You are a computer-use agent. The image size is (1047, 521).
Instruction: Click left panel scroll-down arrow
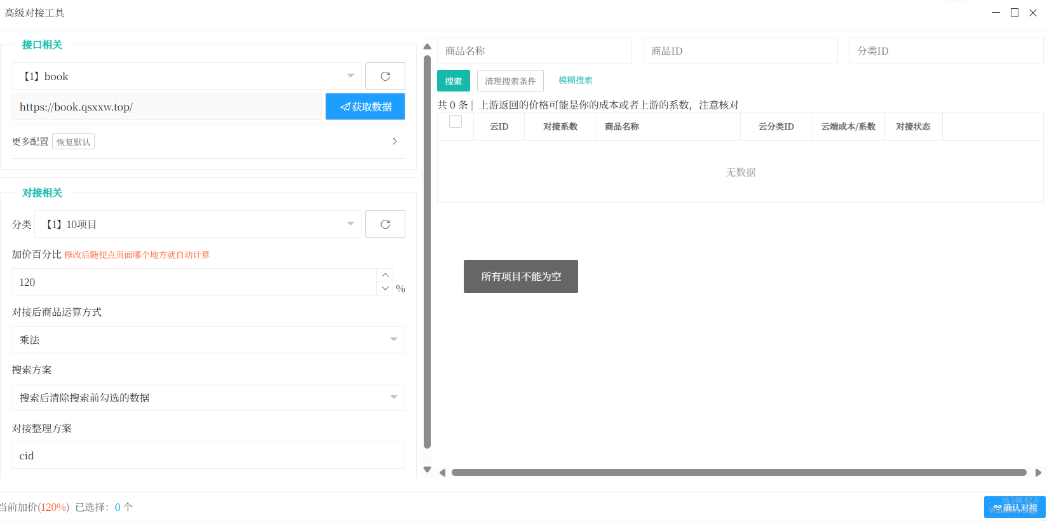click(427, 470)
